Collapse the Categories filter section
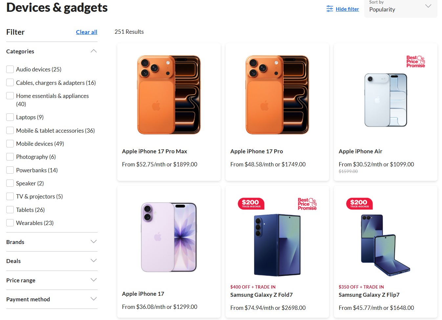 pos(94,51)
